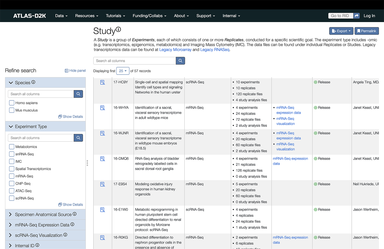Click Species facet search field

click(x=41, y=94)
